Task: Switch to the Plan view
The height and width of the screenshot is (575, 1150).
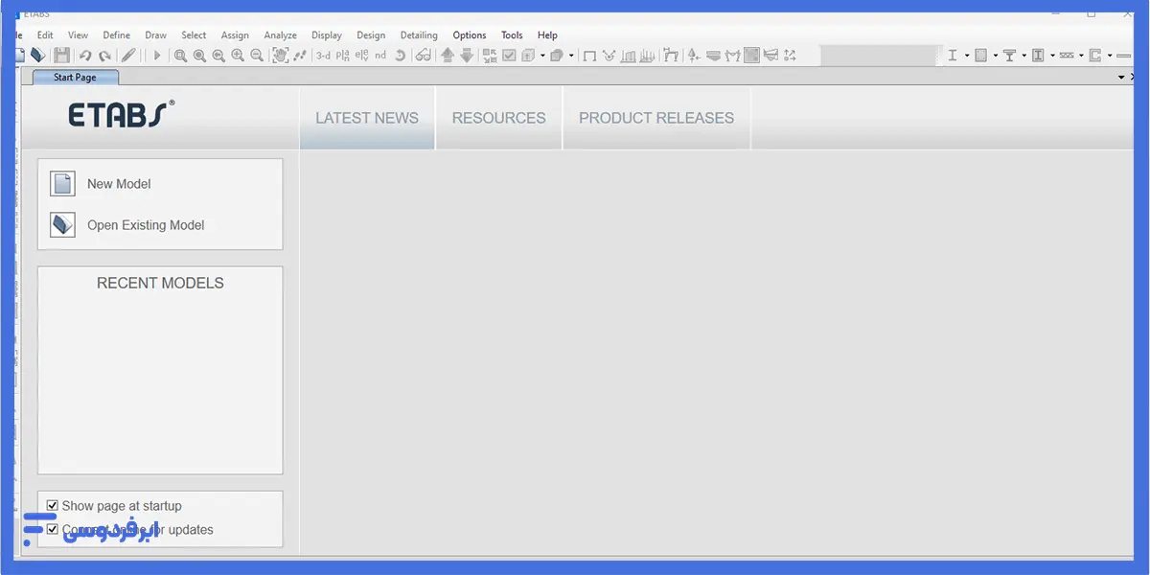Action: pos(342,56)
